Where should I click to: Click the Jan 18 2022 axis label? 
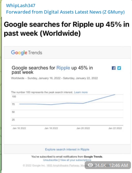click(51, 128)
